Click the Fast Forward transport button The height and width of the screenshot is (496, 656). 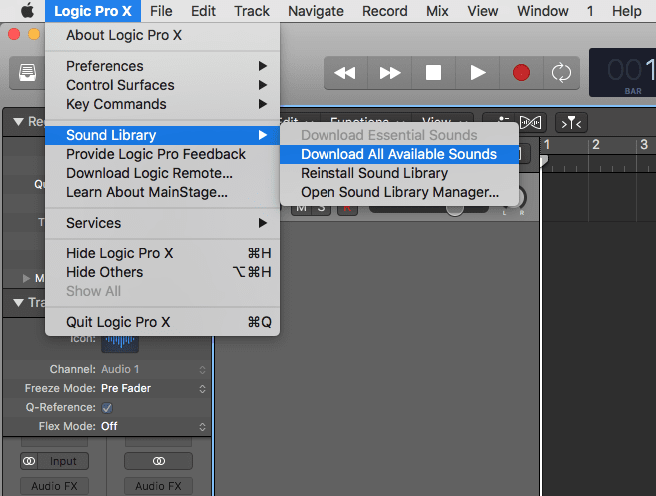(390, 72)
